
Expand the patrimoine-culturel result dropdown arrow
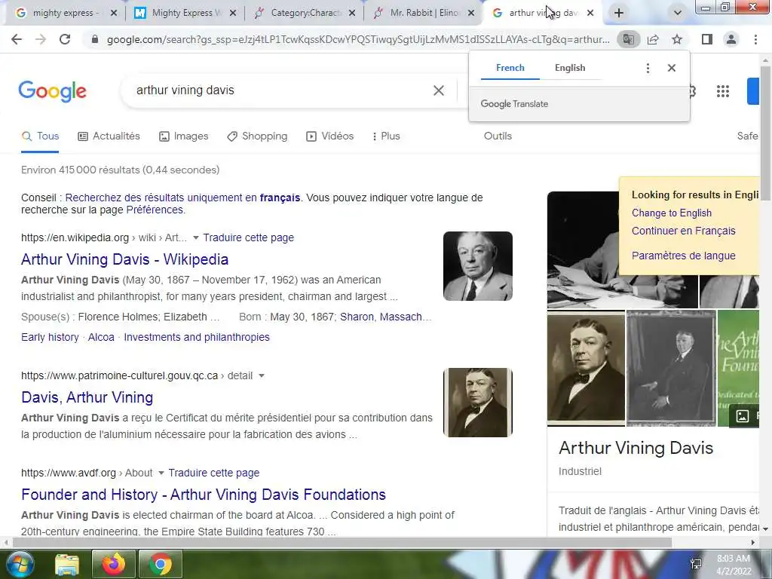(262, 375)
